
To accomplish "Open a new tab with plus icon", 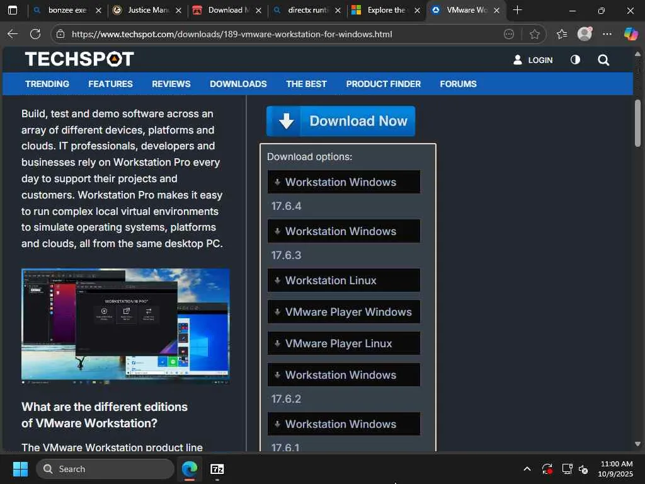I will point(518,10).
